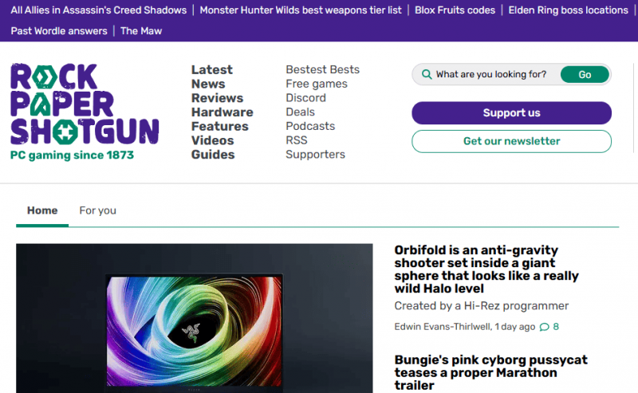Screen dimensions: 638x393
Task: Click Get our newsletter button
Action: (511, 141)
